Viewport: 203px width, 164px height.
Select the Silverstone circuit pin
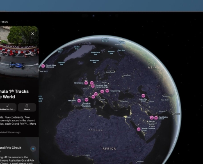[x=86, y=83]
